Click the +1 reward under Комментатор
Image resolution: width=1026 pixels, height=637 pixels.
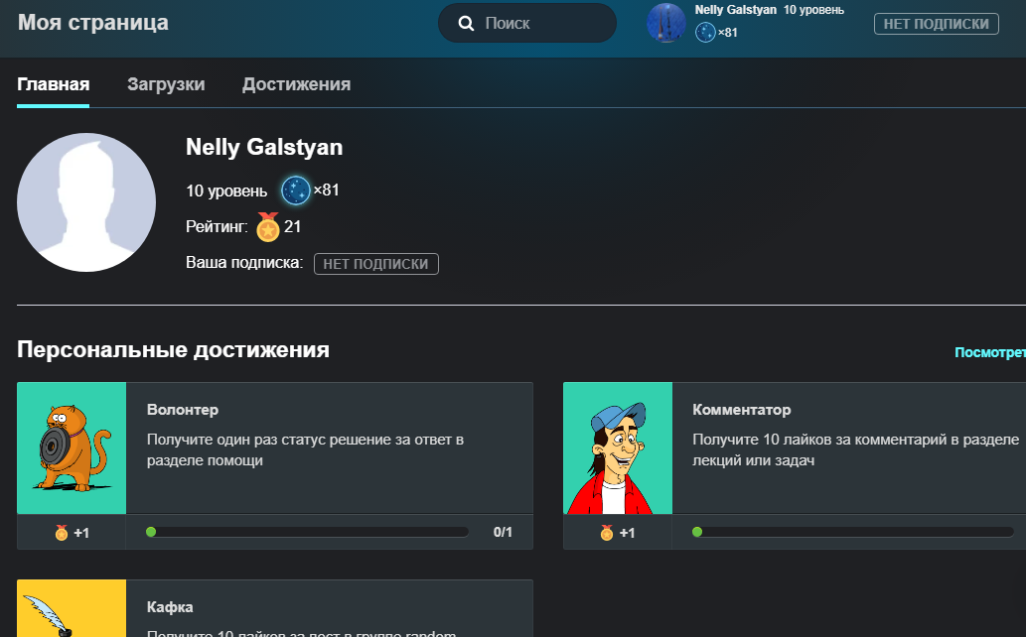628,533
